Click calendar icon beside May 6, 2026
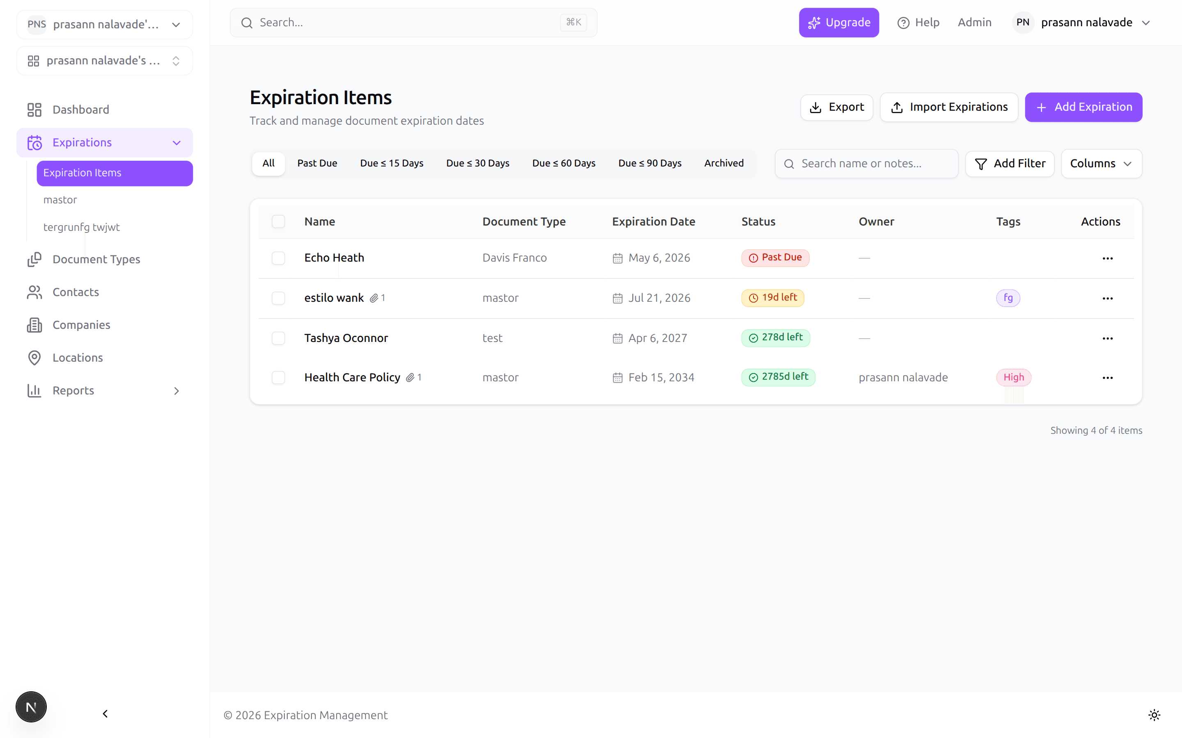Screen dimensions: 1182x738 coord(617,258)
